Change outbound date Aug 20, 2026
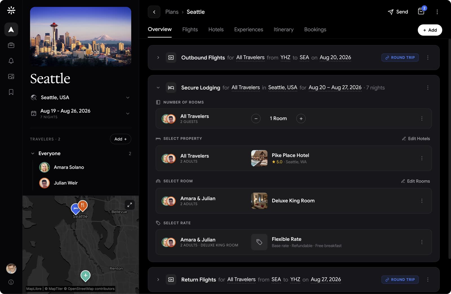451x294 pixels. [335, 57]
